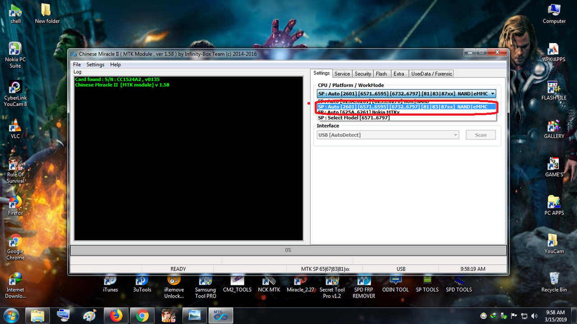Switch to the Security tab
Viewport: 577px width, 324px height.
coord(363,74)
